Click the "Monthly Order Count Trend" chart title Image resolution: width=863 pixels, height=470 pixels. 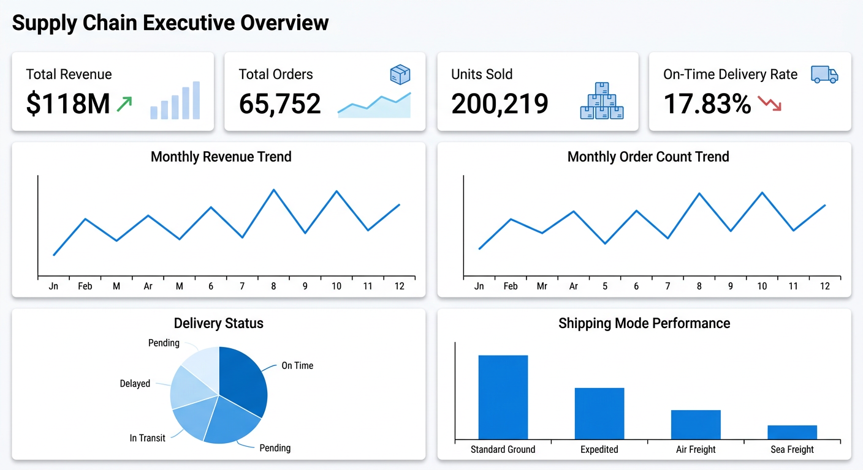point(648,157)
